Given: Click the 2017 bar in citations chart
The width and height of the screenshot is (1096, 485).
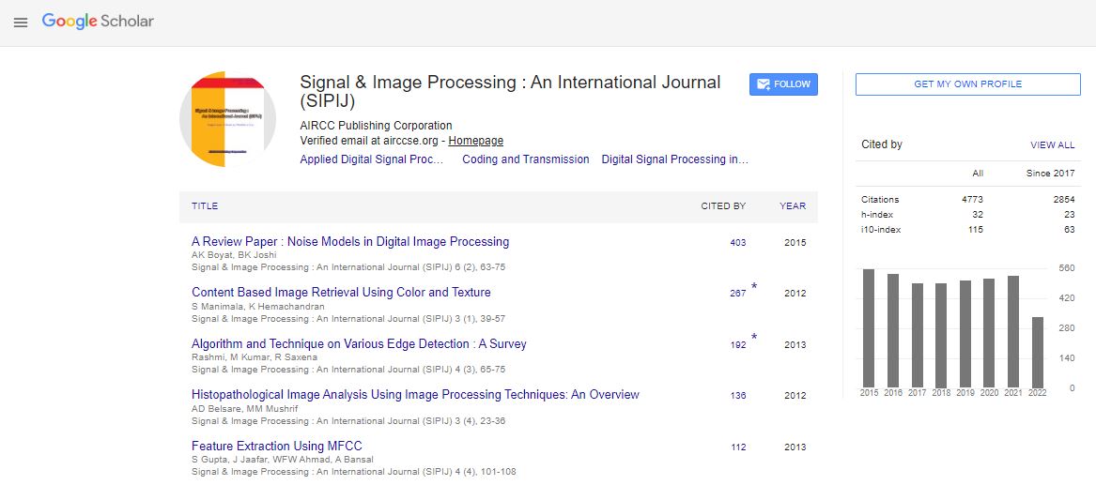Looking at the screenshot, I should (x=917, y=336).
